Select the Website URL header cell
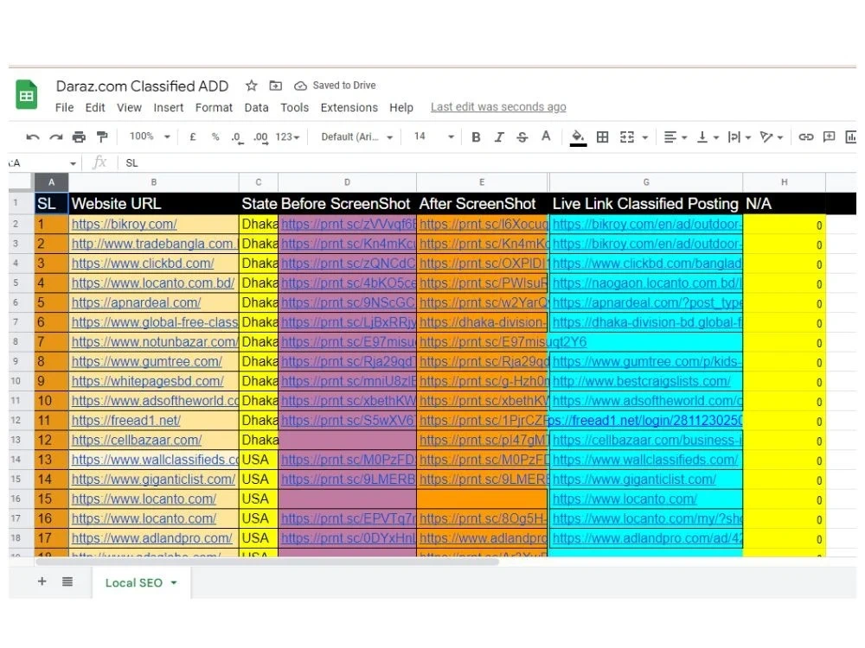This screenshot has width=865, height=648. 153,204
